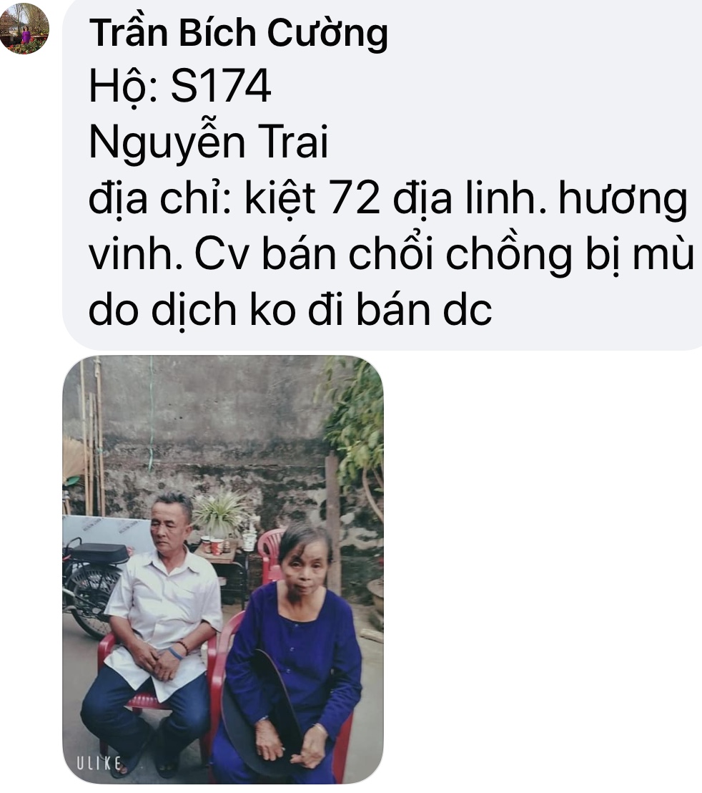Open the attached photo of the couple
The width and height of the screenshot is (702, 793).
click(223, 570)
